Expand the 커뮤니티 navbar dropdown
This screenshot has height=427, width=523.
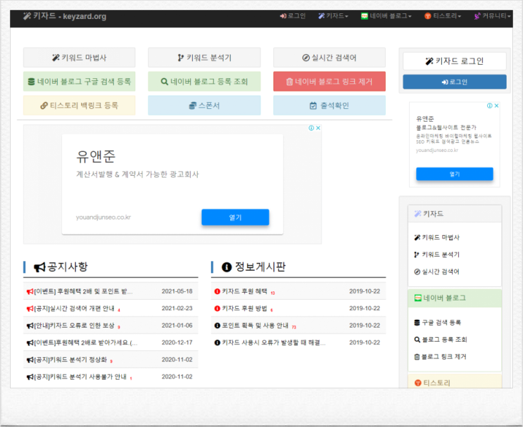492,16
